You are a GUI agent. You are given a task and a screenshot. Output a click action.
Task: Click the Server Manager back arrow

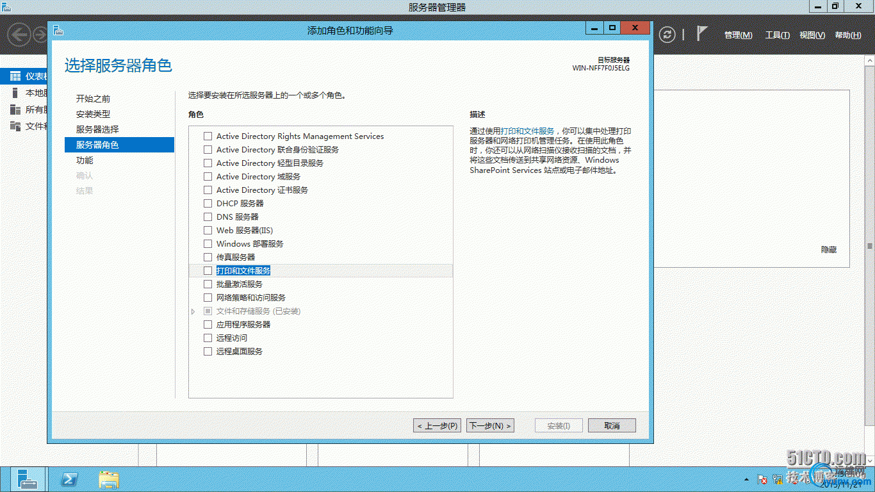click(19, 35)
